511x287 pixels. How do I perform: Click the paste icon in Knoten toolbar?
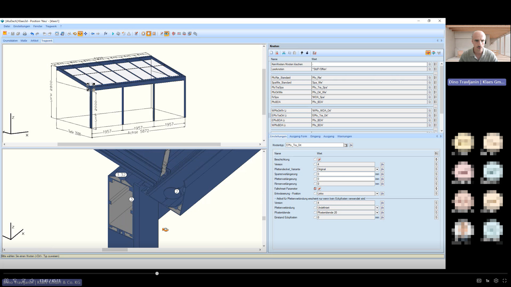click(295, 53)
